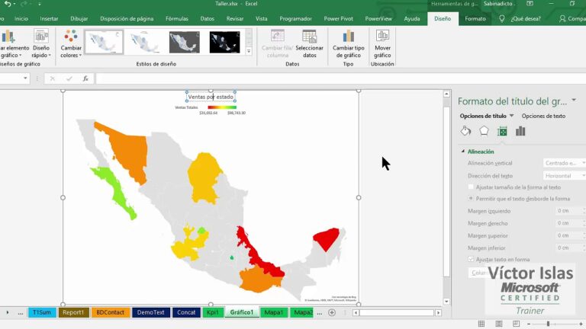
Task: Click the Fill & Line paint bucket icon
Action: coord(465,131)
